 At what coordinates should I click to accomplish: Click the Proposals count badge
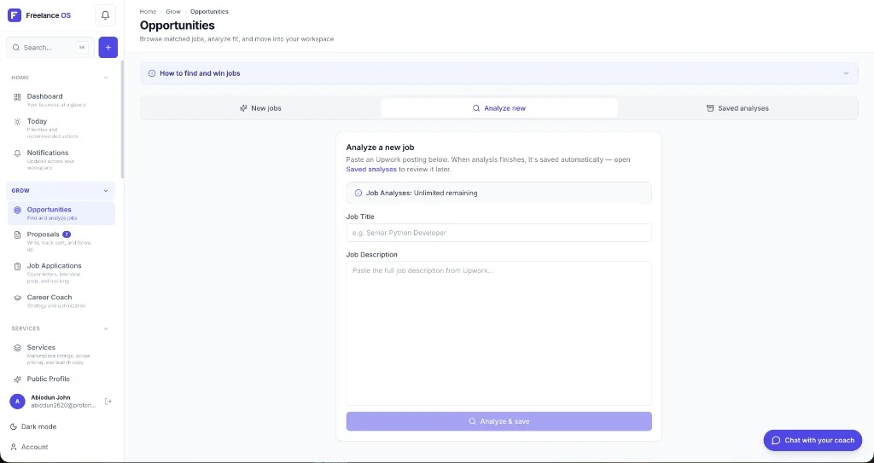pos(67,234)
